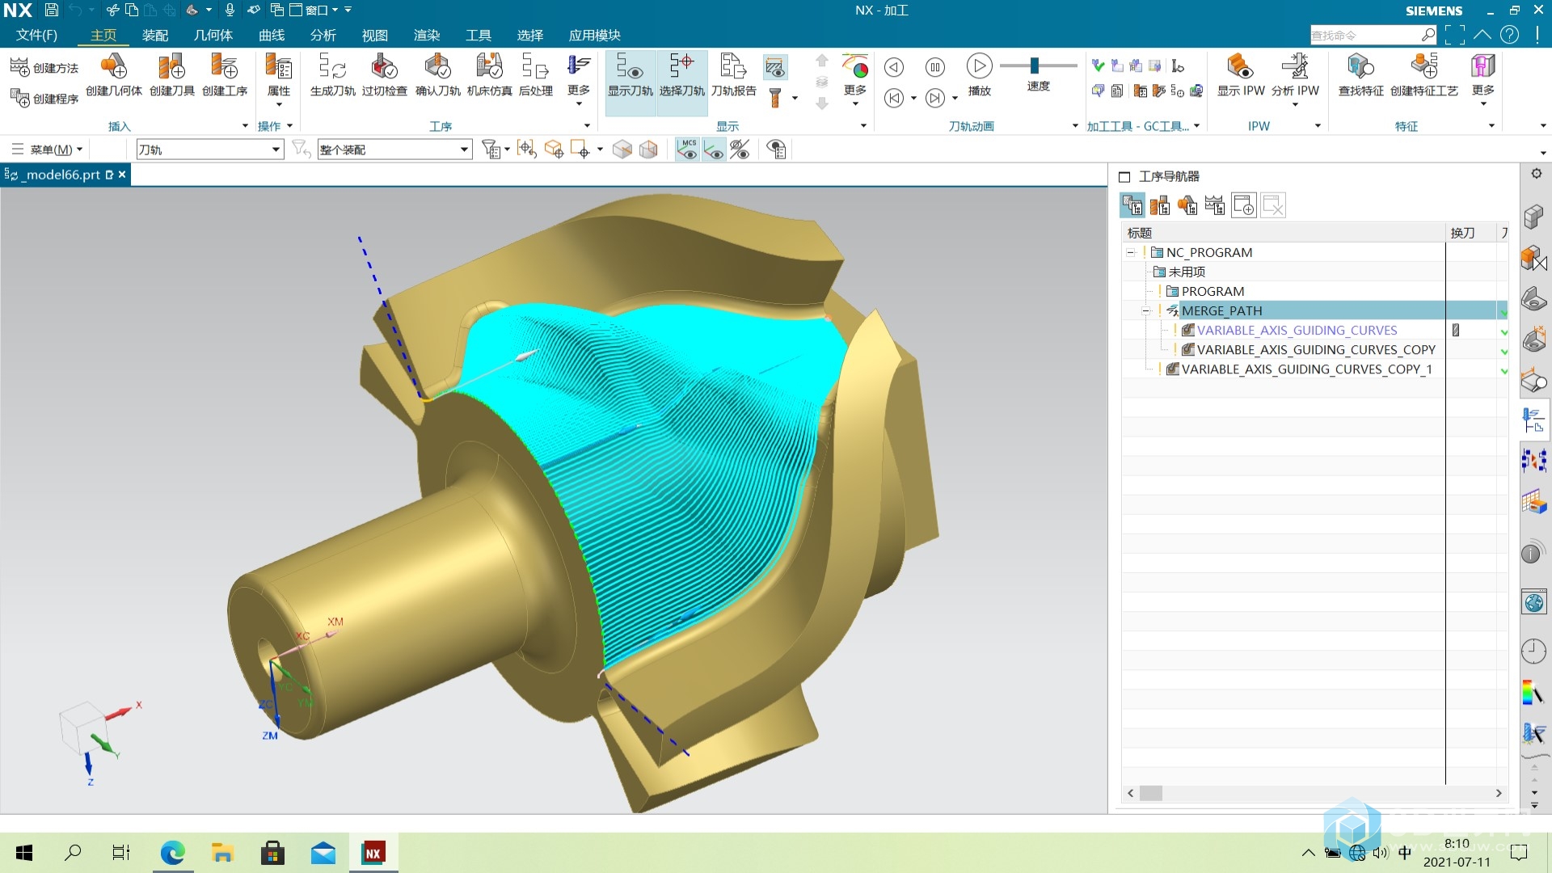Open Microsoft Edge from the taskbar
The width and height of the screenshot is (1552, 873).
[x=172, y=853]
